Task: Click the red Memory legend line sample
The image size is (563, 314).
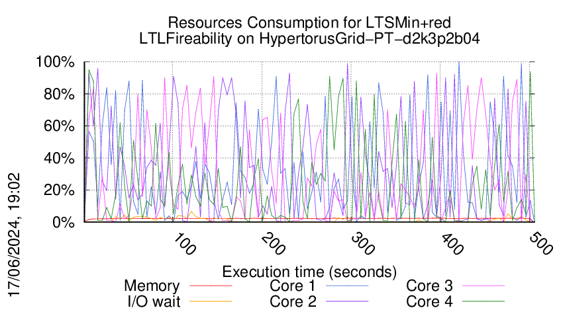Action: point(211,286)
